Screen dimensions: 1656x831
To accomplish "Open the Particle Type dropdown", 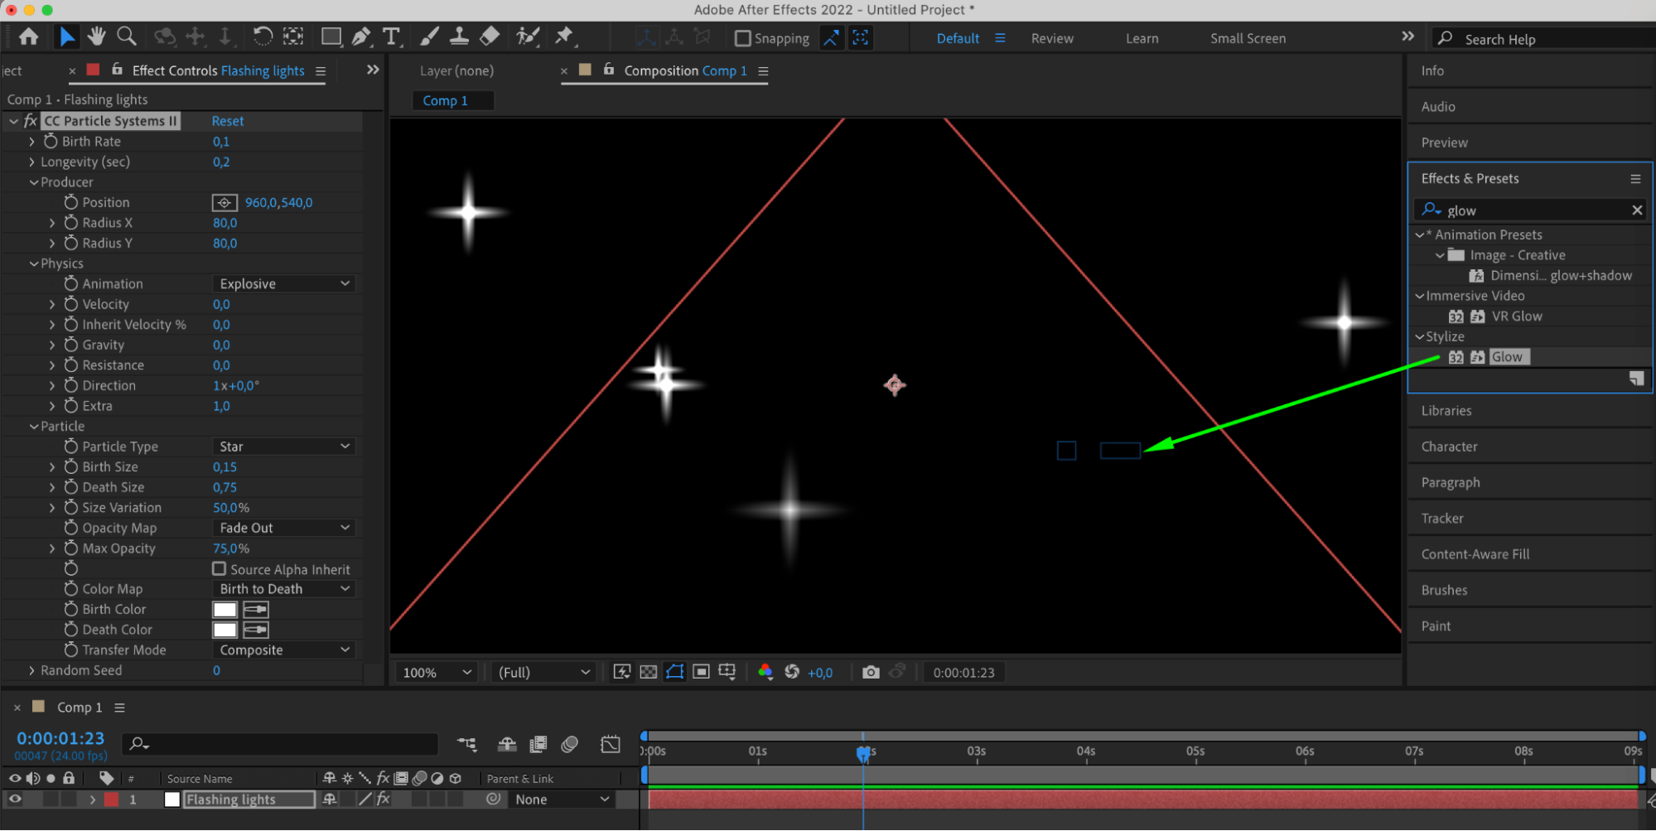I will pyautogui.click(x=283, y=447).
